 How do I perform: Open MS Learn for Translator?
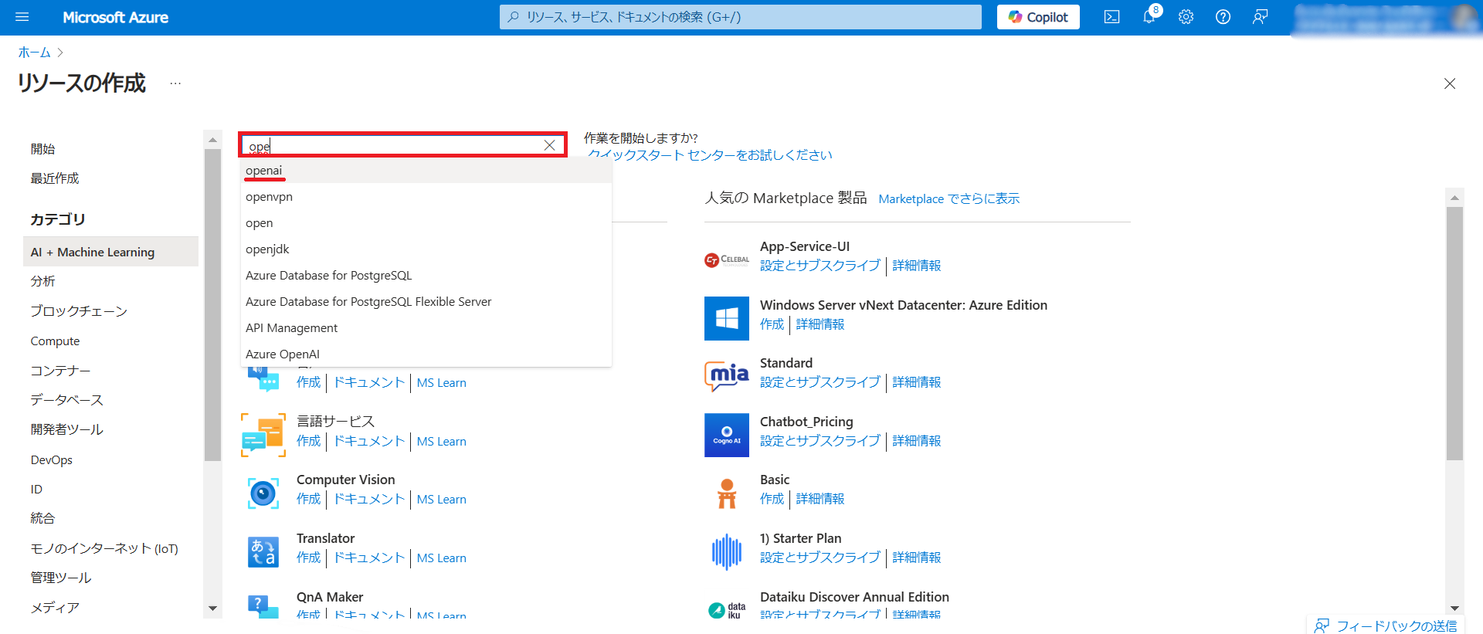click(441, 558)
